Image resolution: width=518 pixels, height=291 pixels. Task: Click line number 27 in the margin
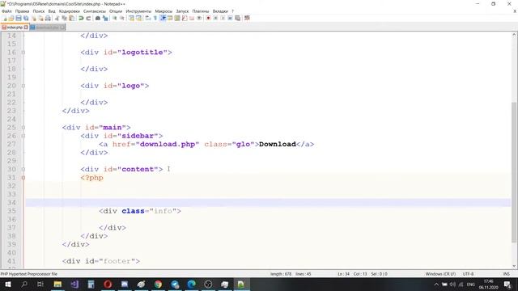point(11,144)
